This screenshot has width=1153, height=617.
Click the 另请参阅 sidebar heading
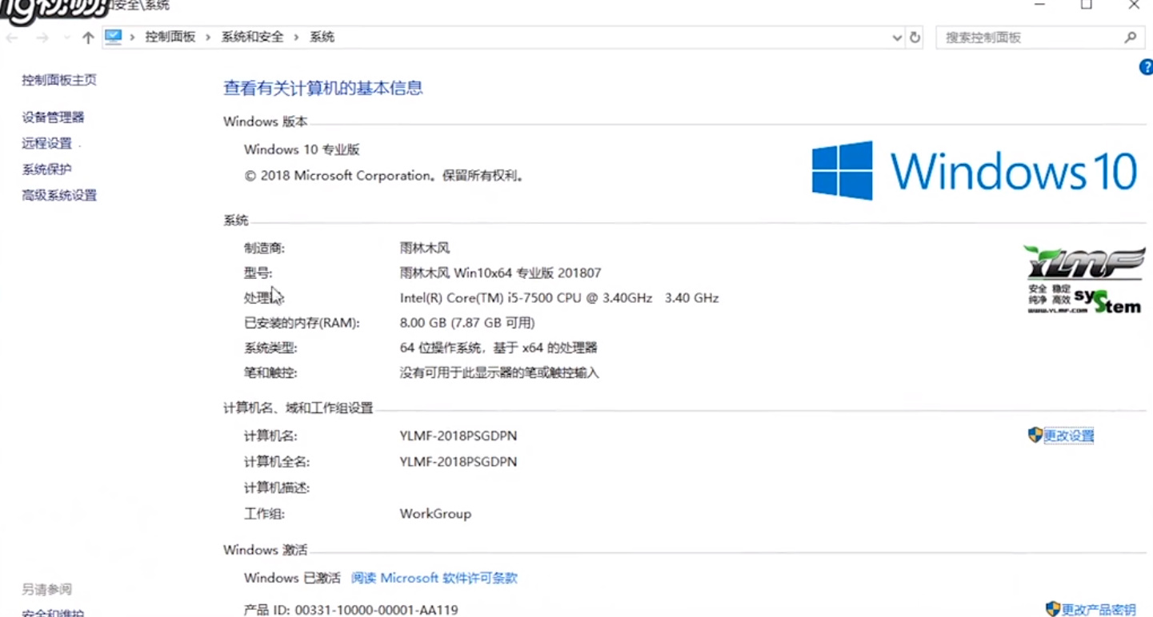click(x=46, y=590)
